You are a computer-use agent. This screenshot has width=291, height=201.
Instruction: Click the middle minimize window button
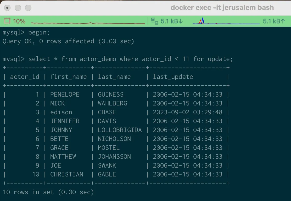pos(18,8)
